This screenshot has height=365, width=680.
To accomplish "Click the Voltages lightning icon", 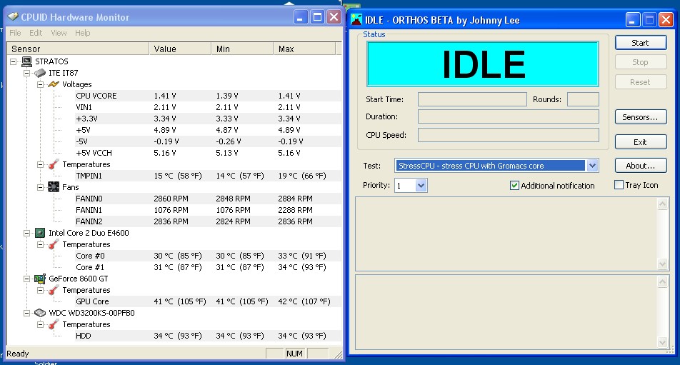I will pos(54,84).
